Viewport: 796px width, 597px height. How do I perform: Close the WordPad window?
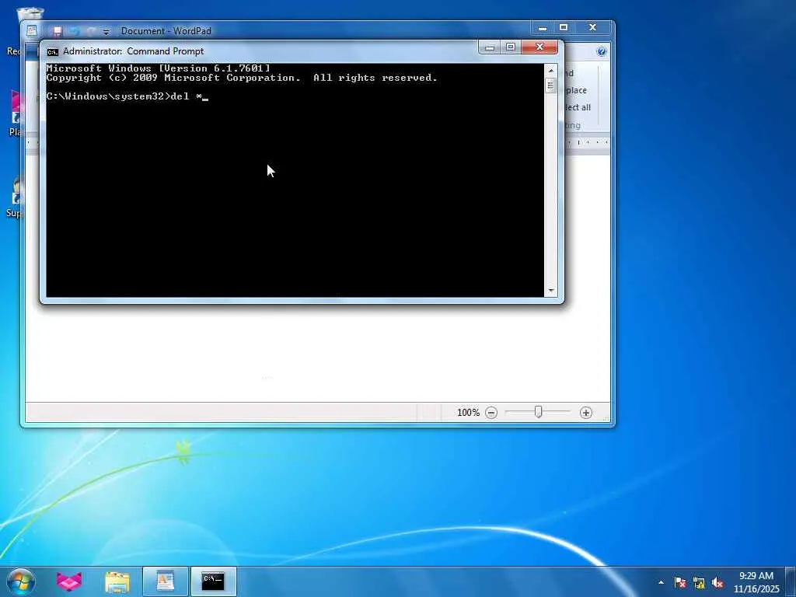(x=592, y=28)
